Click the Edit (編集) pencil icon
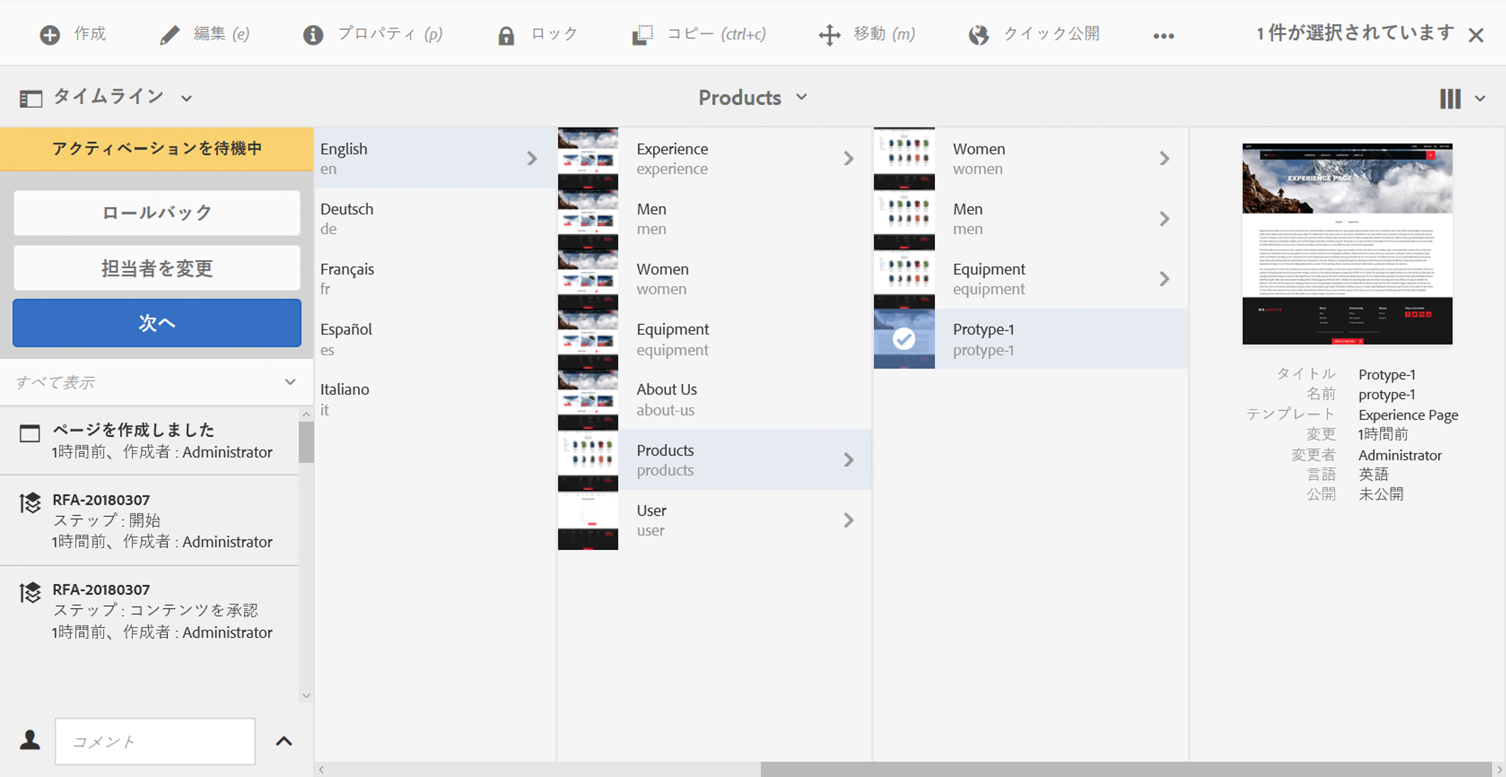Screen dimensions: 1506x777 pyautogui.click(x=169, y=35)
